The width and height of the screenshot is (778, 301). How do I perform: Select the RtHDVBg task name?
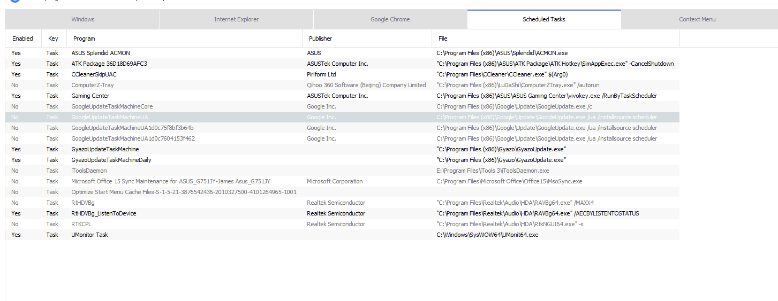point(83,203)
